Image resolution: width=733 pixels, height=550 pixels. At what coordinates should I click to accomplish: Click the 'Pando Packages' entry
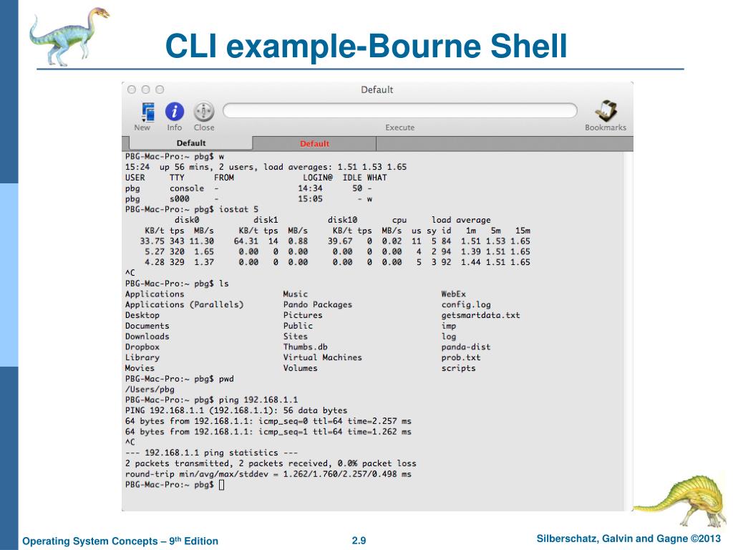tap(317, 304)
